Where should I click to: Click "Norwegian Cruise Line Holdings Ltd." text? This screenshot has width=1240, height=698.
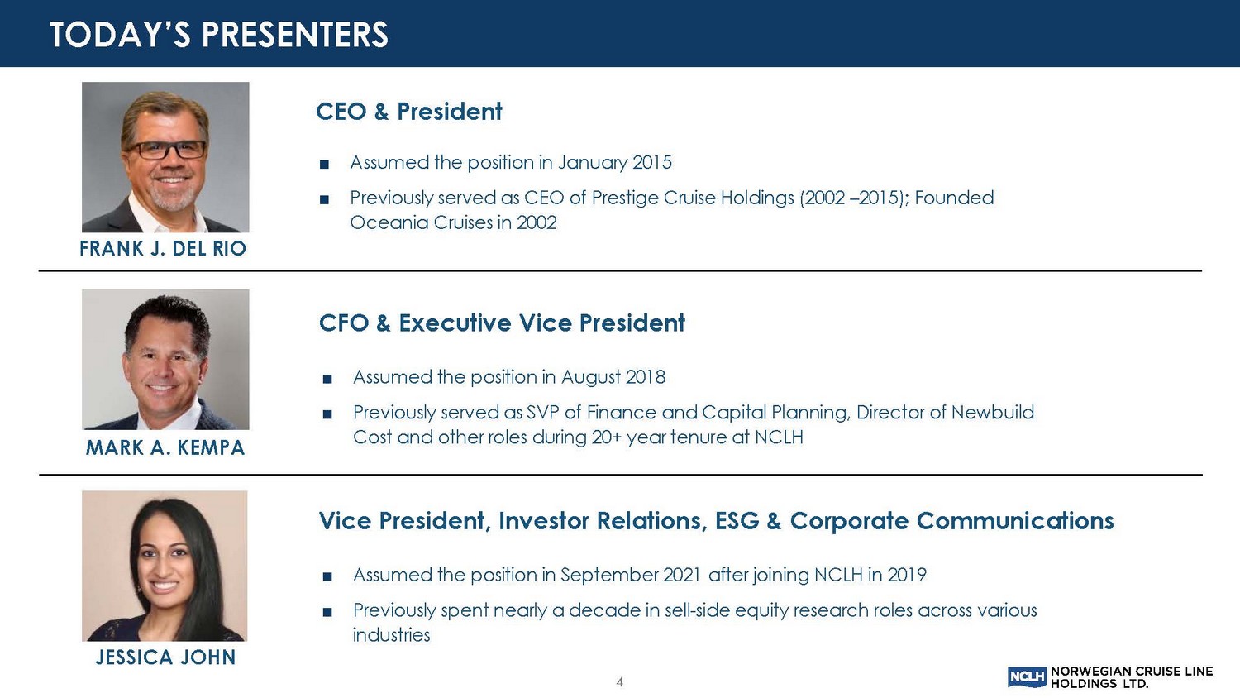1131,677
